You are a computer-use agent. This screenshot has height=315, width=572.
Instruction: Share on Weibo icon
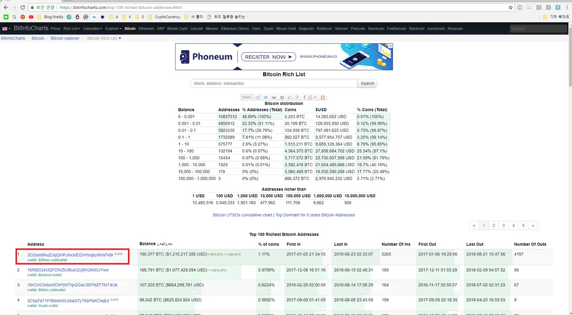pyautogui.click(x=282, y=97)
